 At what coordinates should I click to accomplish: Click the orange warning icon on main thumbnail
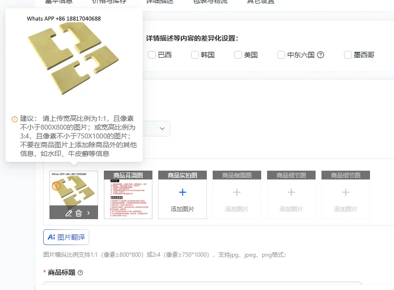point(56,186)
